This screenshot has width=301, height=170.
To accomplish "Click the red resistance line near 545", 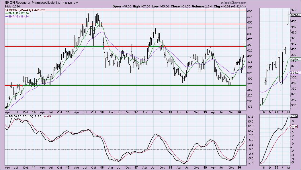I will click(126, 24).
